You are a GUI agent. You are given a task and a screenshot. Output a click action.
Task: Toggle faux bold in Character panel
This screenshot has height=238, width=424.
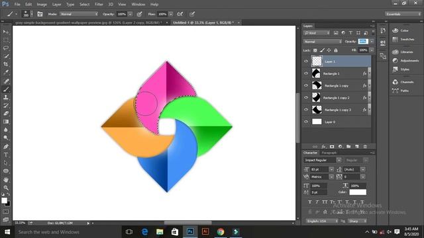[310, 202]
